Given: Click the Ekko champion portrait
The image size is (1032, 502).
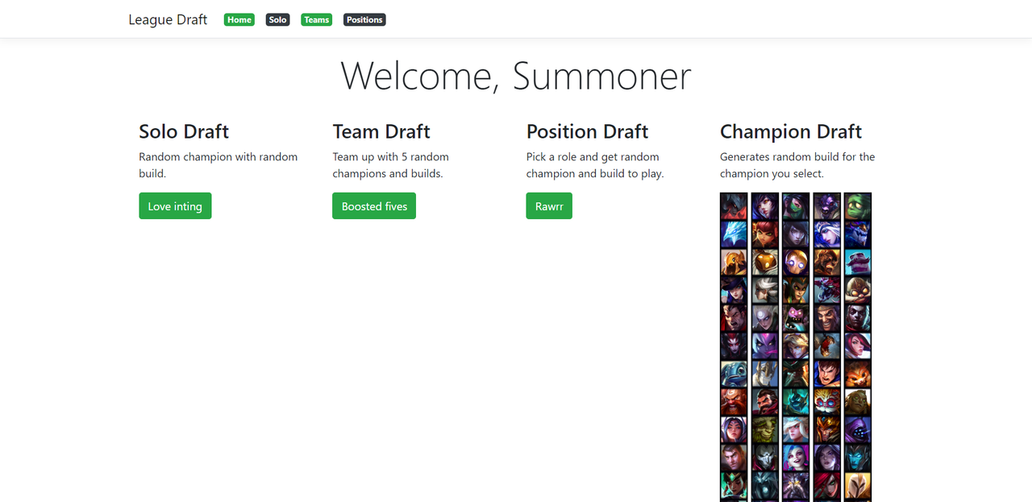Looking at the screenshot, I should (x=858, y=317).
